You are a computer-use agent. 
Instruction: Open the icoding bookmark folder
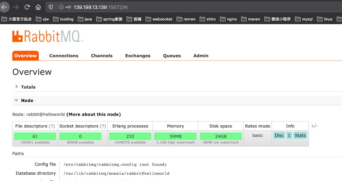63,19
